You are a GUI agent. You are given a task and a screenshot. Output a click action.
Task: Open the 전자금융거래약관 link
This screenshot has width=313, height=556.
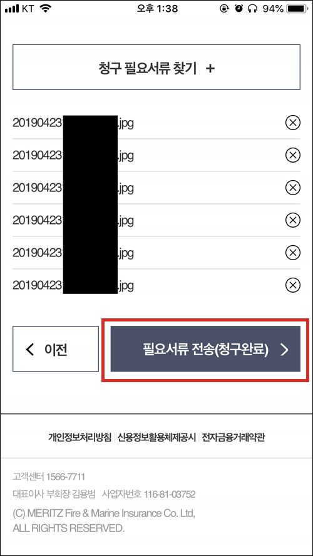coord(233,437)
